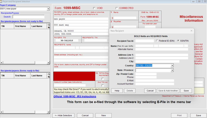207x118 pixels.
Task: Click the Phone field in dialog
Action: (146, 77)
